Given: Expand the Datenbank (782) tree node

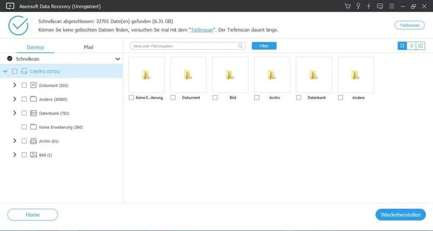Looking at the screenshot, I should pos(15,113).
